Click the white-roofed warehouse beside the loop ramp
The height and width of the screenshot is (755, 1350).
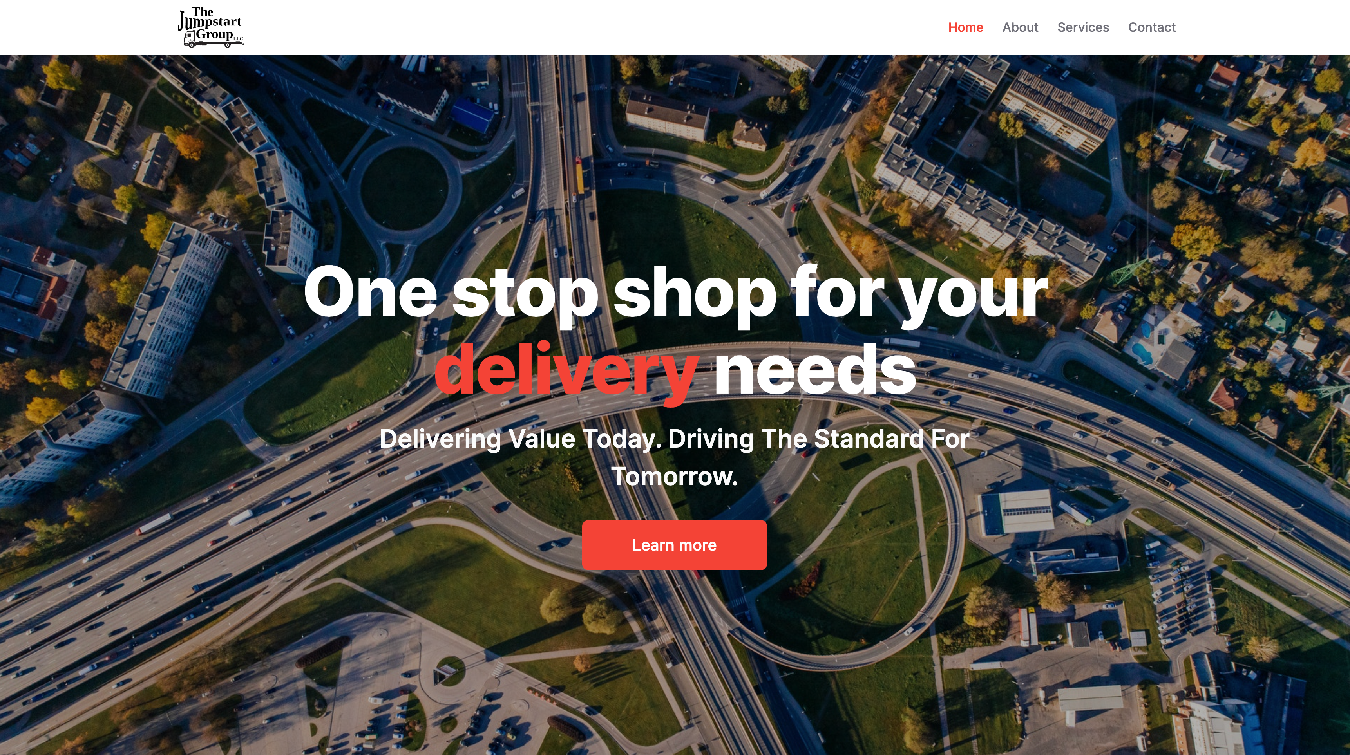point(1017,512)
